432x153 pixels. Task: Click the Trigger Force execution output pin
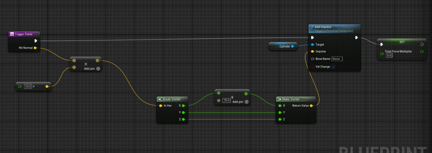tap(36, 41)
